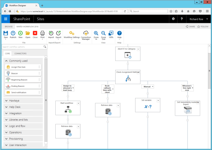This screenshot has height=150, width=212.
Task: Open the Workflow Settings tool
Action: click(x=72, y=33)
